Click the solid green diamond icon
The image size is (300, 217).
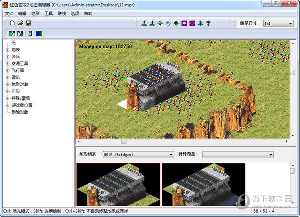click(x=176, y=23)
